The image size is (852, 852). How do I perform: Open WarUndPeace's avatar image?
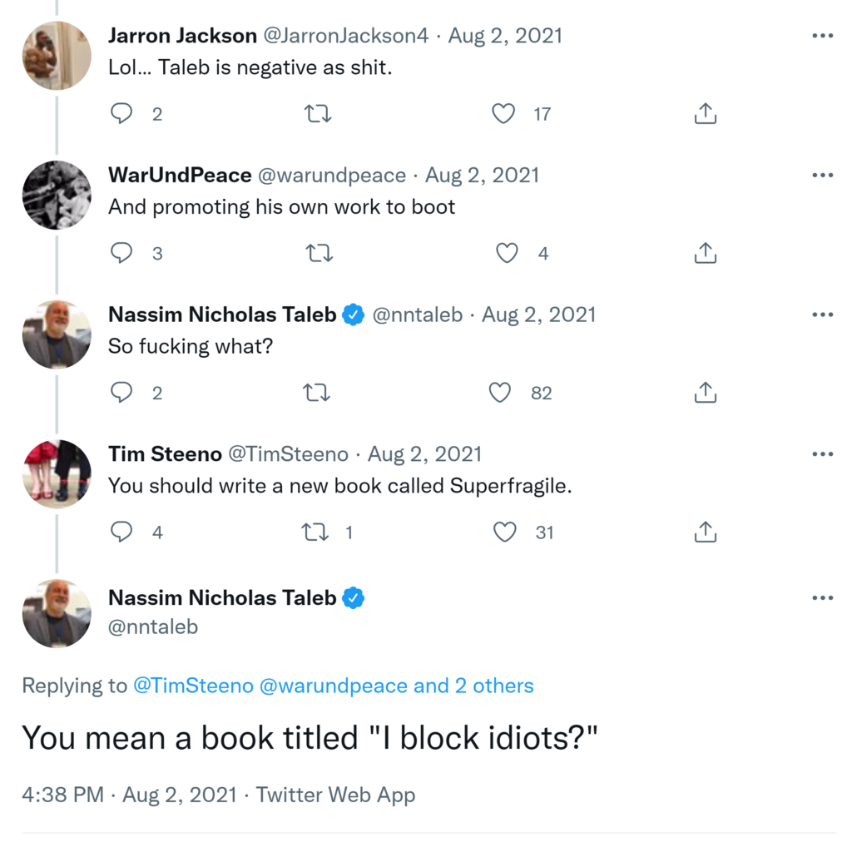click(57, 195)
